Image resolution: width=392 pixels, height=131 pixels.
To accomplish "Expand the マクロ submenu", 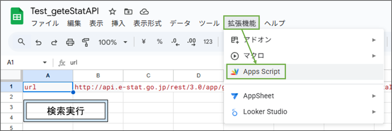I will [x=304, y=56].
